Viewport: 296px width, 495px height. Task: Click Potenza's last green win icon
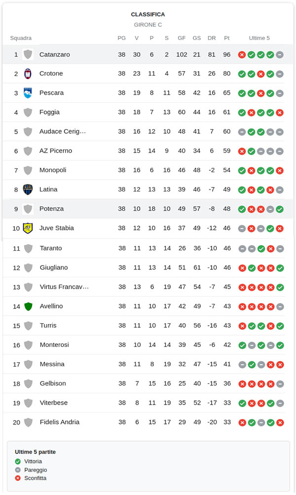click(x=280, y=209)
